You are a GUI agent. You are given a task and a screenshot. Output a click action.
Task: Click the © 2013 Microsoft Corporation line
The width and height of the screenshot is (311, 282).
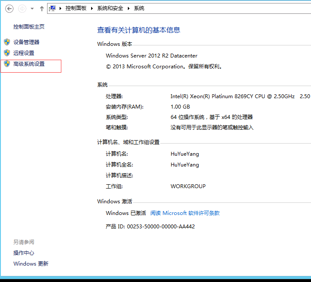click(164, 67)
